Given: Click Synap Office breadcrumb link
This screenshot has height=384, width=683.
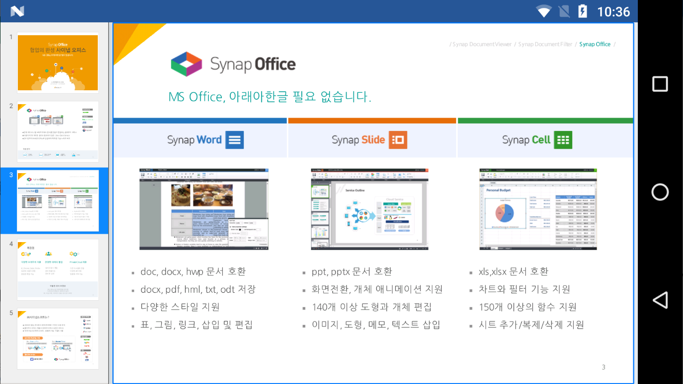Looking at the screenshot, I should coord(595,44).
